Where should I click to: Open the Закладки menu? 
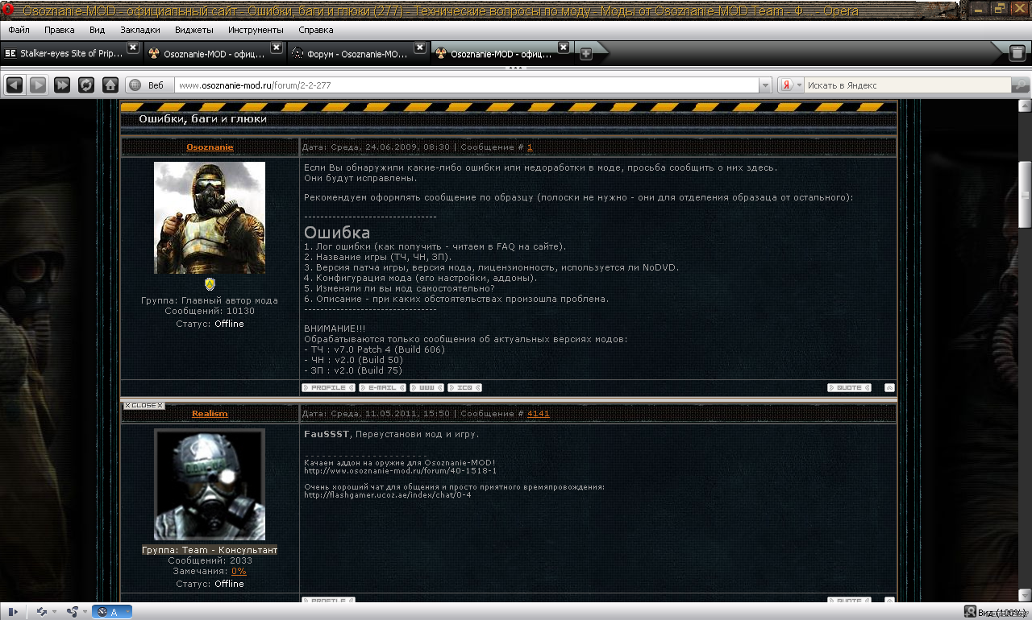140,30
